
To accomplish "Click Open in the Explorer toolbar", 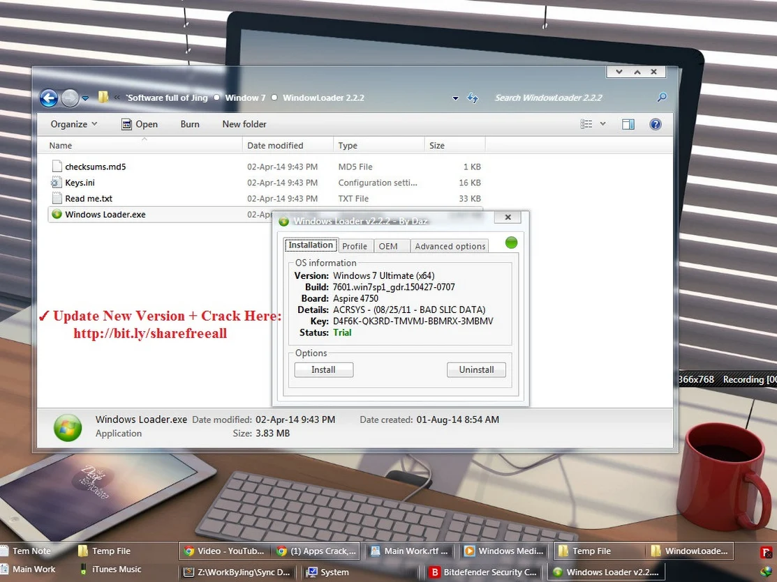I will [x=140, y=124].
